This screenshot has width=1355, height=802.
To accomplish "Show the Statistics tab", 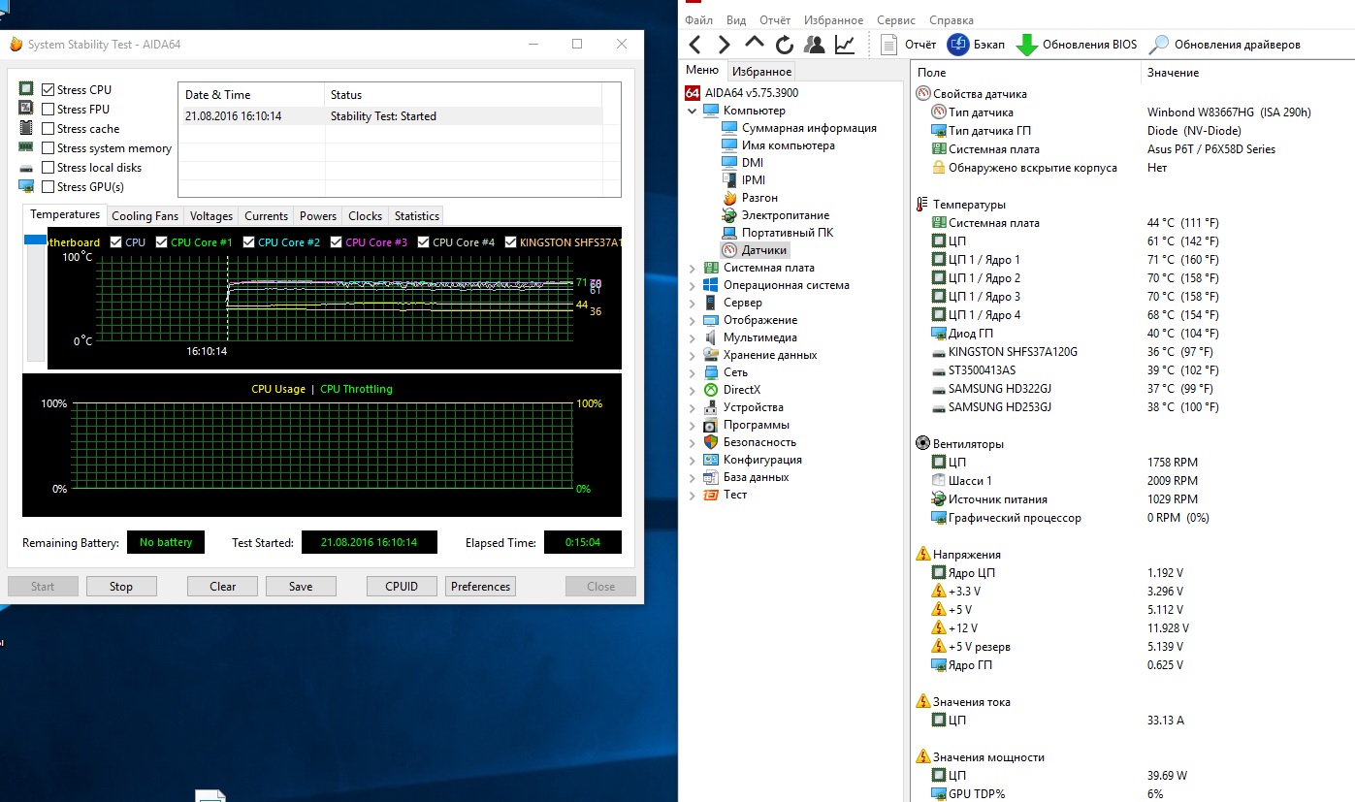I will (417, 216).
